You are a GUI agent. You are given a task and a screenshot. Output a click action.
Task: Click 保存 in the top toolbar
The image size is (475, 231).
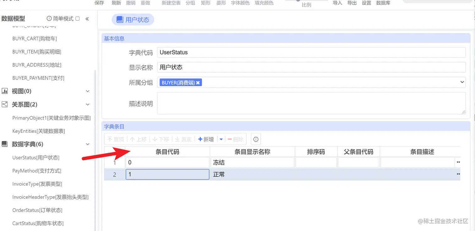[99, 3]
